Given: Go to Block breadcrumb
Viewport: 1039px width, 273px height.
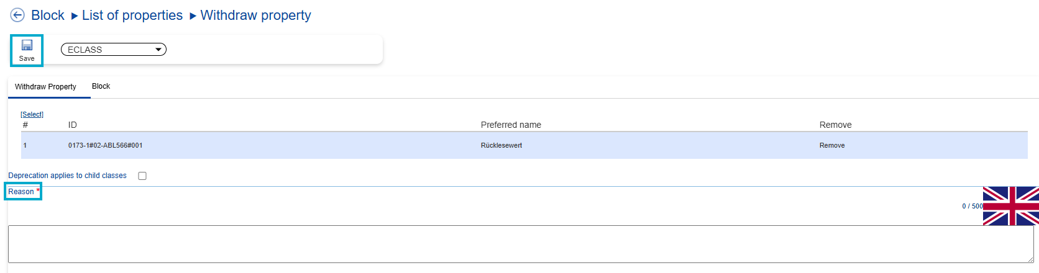Looking at the screenshot, I should (48, 16).
